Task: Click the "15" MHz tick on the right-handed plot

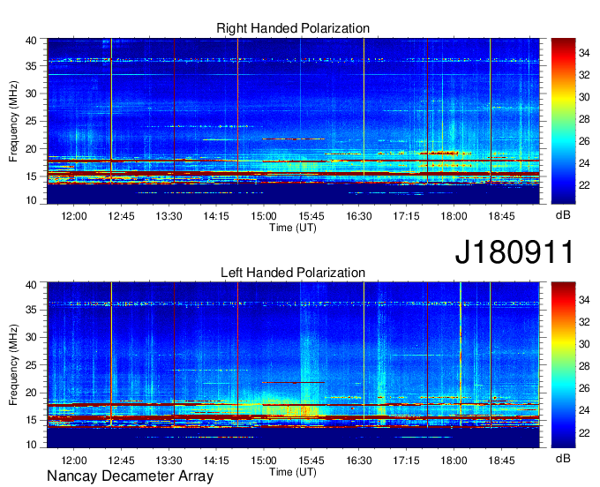Action: (x=31, y=176)
